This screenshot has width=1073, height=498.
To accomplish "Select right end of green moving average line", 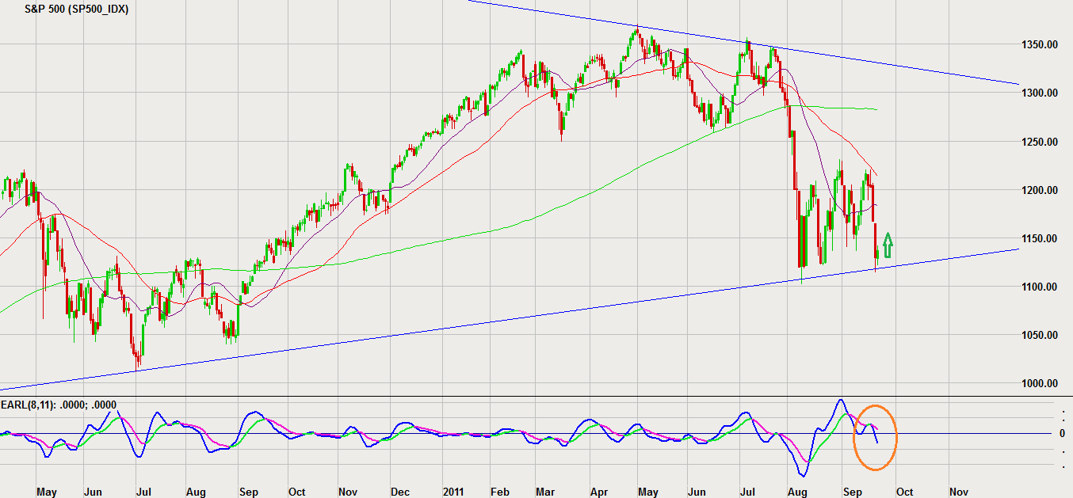I will pyautogui.click(x=876, y=109).
